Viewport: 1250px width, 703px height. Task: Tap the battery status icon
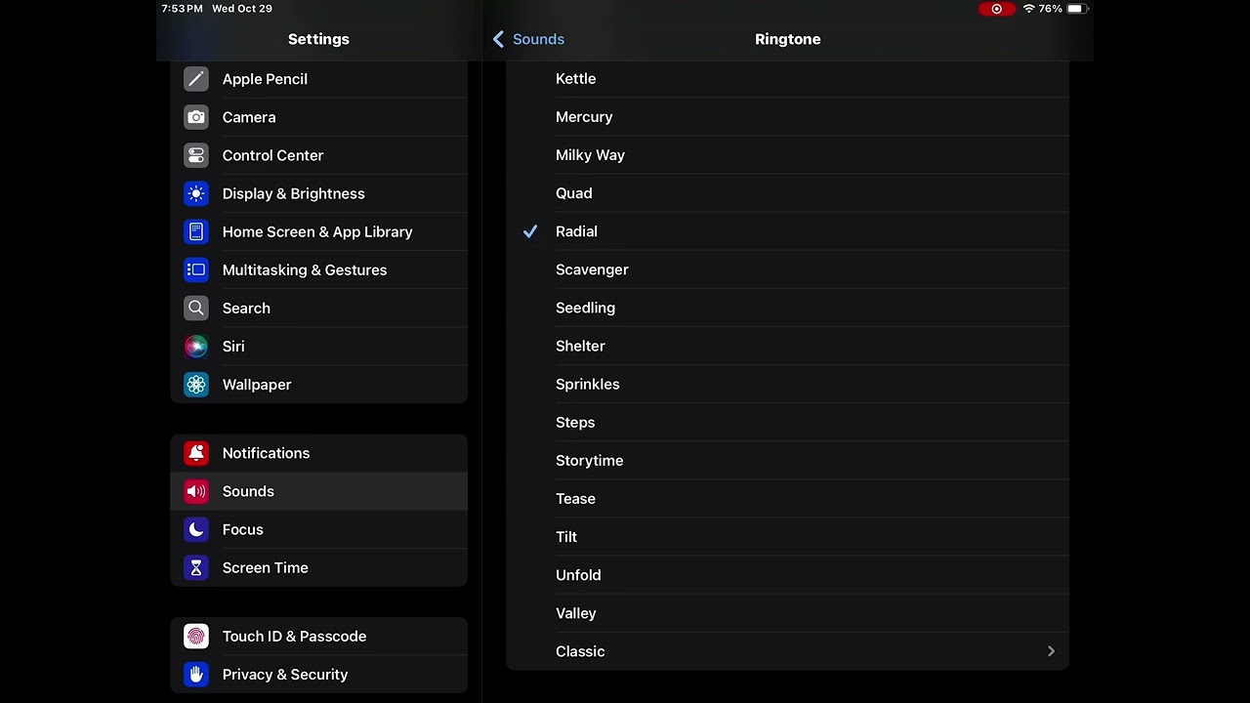tap(1077, 9)
